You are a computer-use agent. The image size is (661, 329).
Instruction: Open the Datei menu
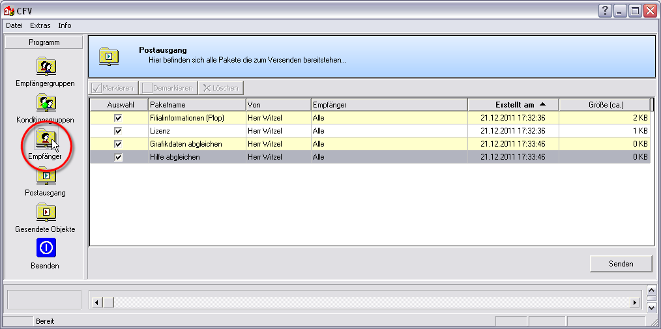pyautogui.click(x=14, y=25)
